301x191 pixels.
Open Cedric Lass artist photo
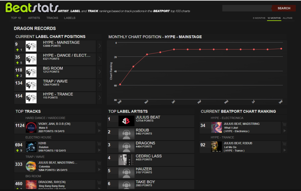(x=126, y=160)
